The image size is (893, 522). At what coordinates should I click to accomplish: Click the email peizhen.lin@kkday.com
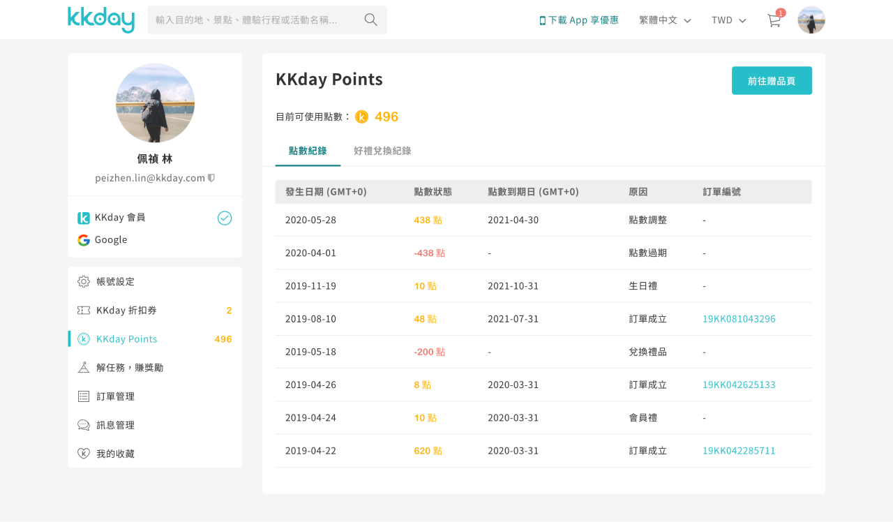pyautogui.click(x=150, y=178)
